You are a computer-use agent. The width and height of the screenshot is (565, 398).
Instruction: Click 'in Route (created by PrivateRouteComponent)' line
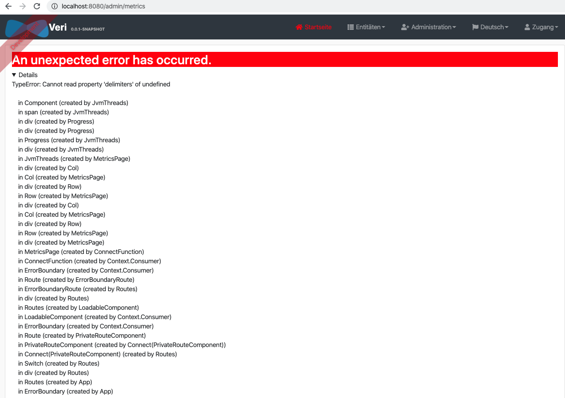click(x=82, y=336)
